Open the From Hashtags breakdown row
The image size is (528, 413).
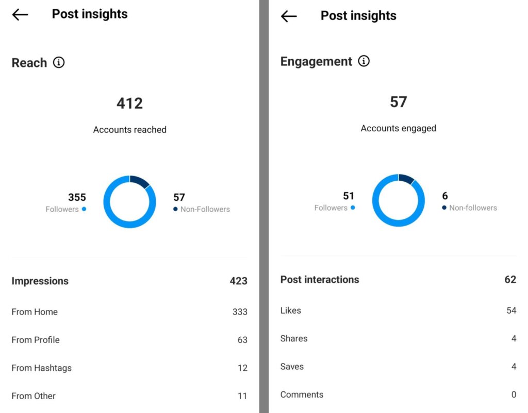pyautogui.click(x=41, y=368)
